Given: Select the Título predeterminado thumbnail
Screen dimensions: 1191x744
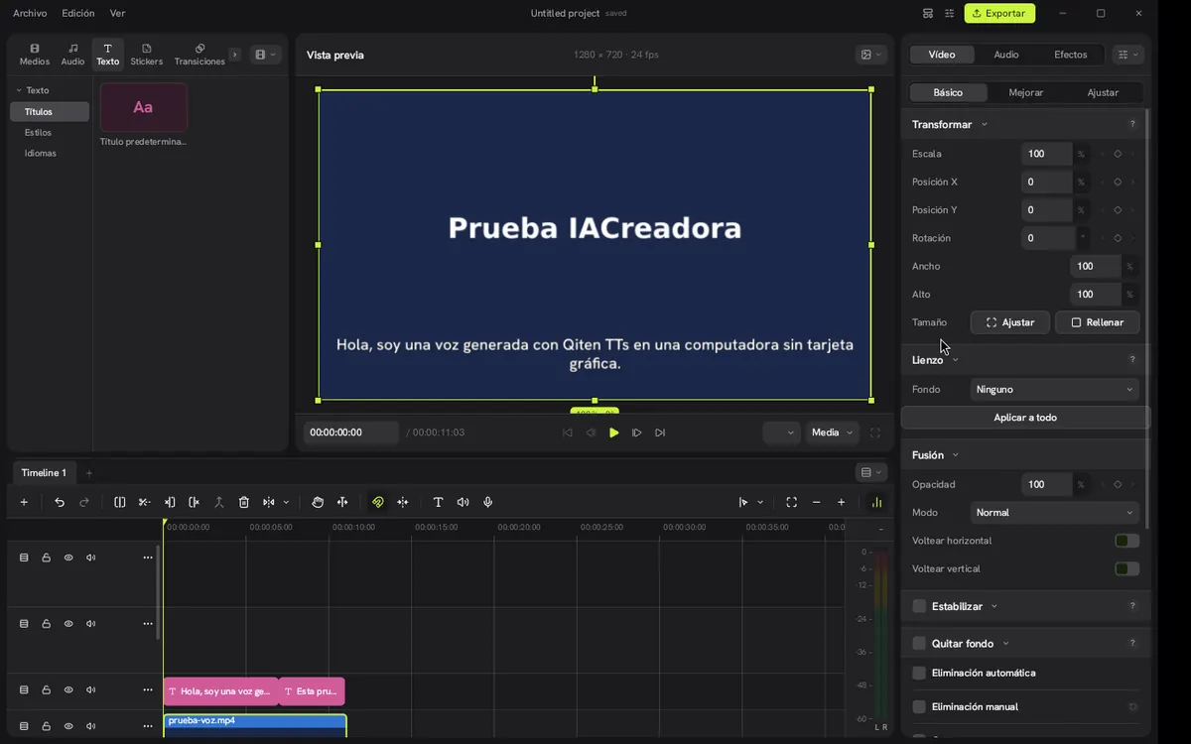Looking at the screenshot, I should (x=144, y=107).
